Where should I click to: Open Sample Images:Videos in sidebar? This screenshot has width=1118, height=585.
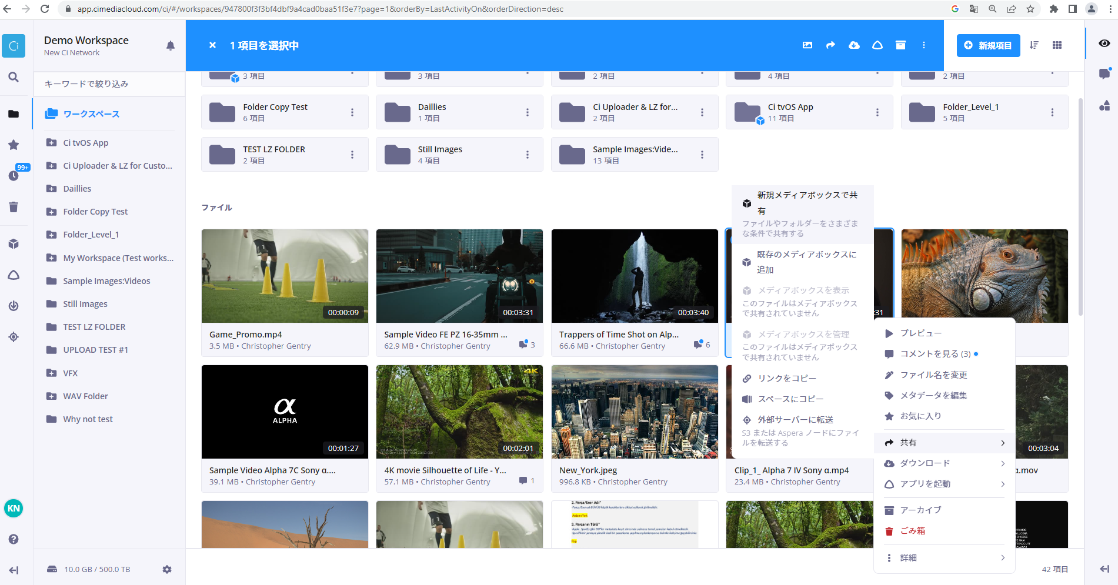pyautogui.click(x=106, y=281)
